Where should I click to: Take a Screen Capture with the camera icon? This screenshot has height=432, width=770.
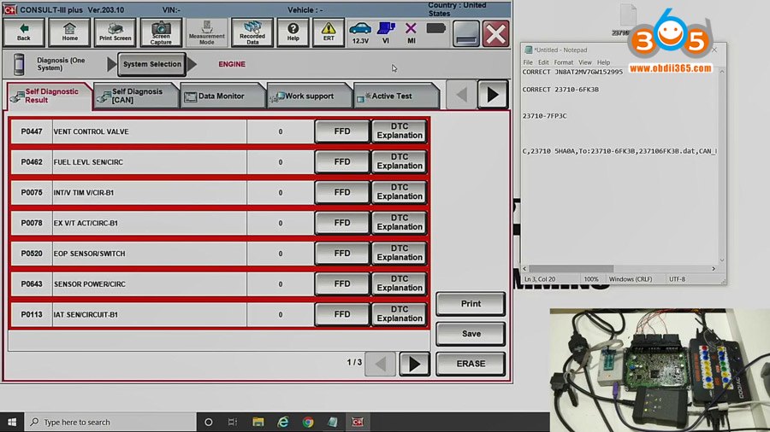click(x=161, y=32)
